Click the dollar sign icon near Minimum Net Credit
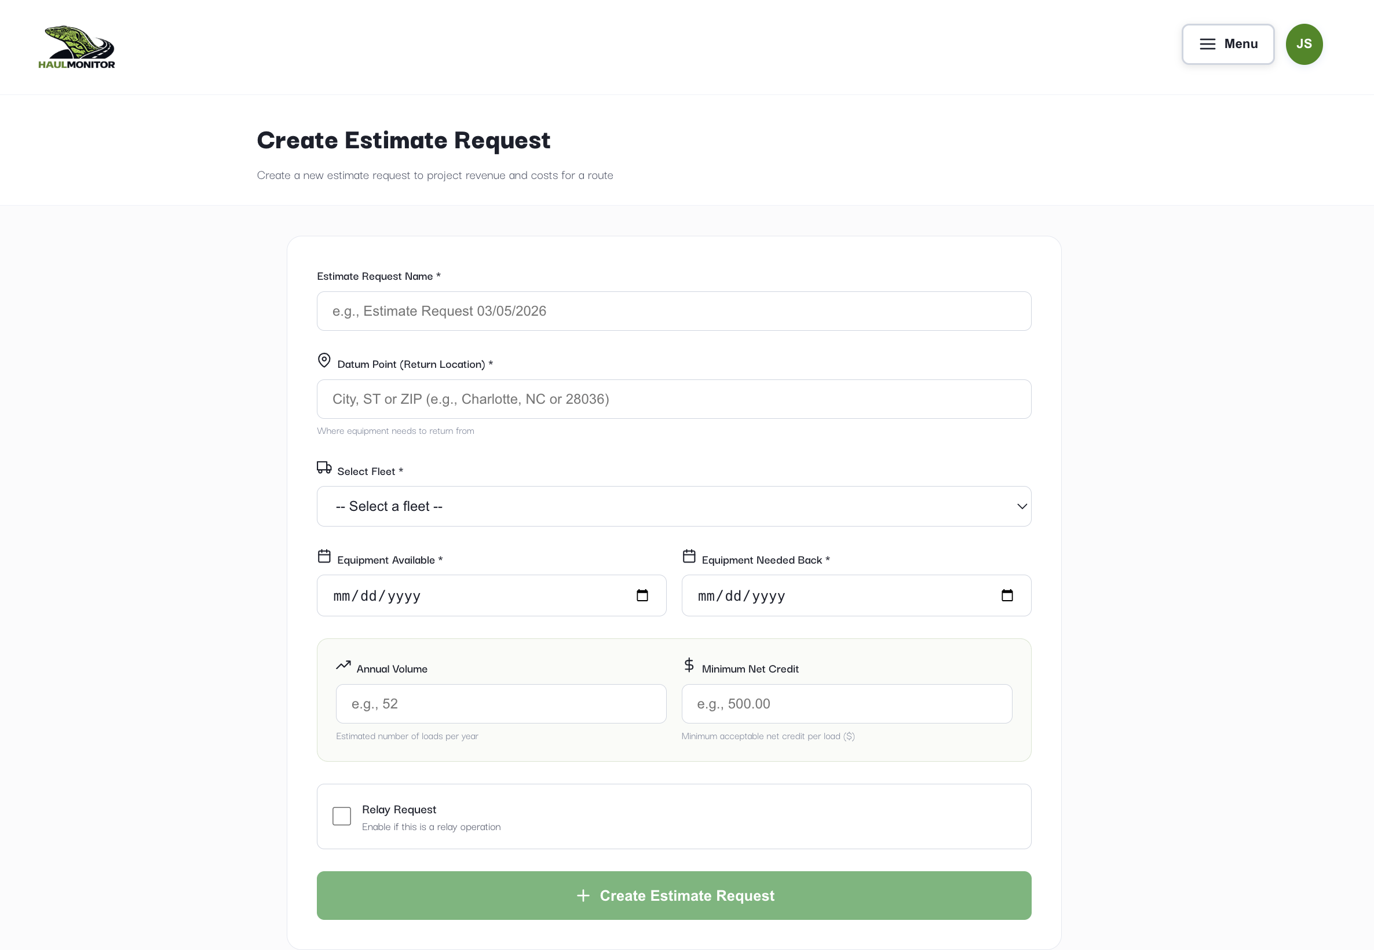 pos(689,664)
